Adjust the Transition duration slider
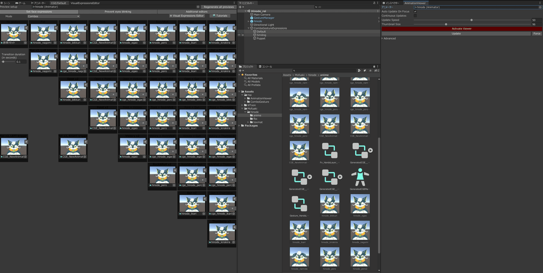 (8, 62)
